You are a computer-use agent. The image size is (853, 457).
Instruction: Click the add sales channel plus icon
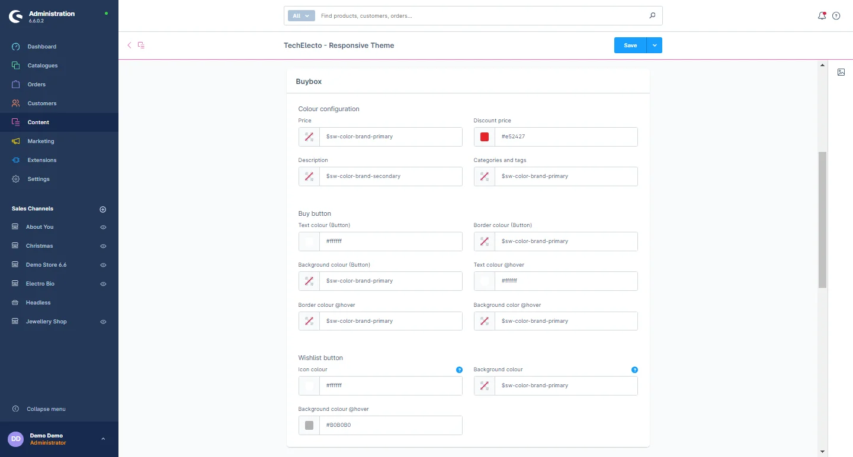pyautogui.click(x=102, y=209)
